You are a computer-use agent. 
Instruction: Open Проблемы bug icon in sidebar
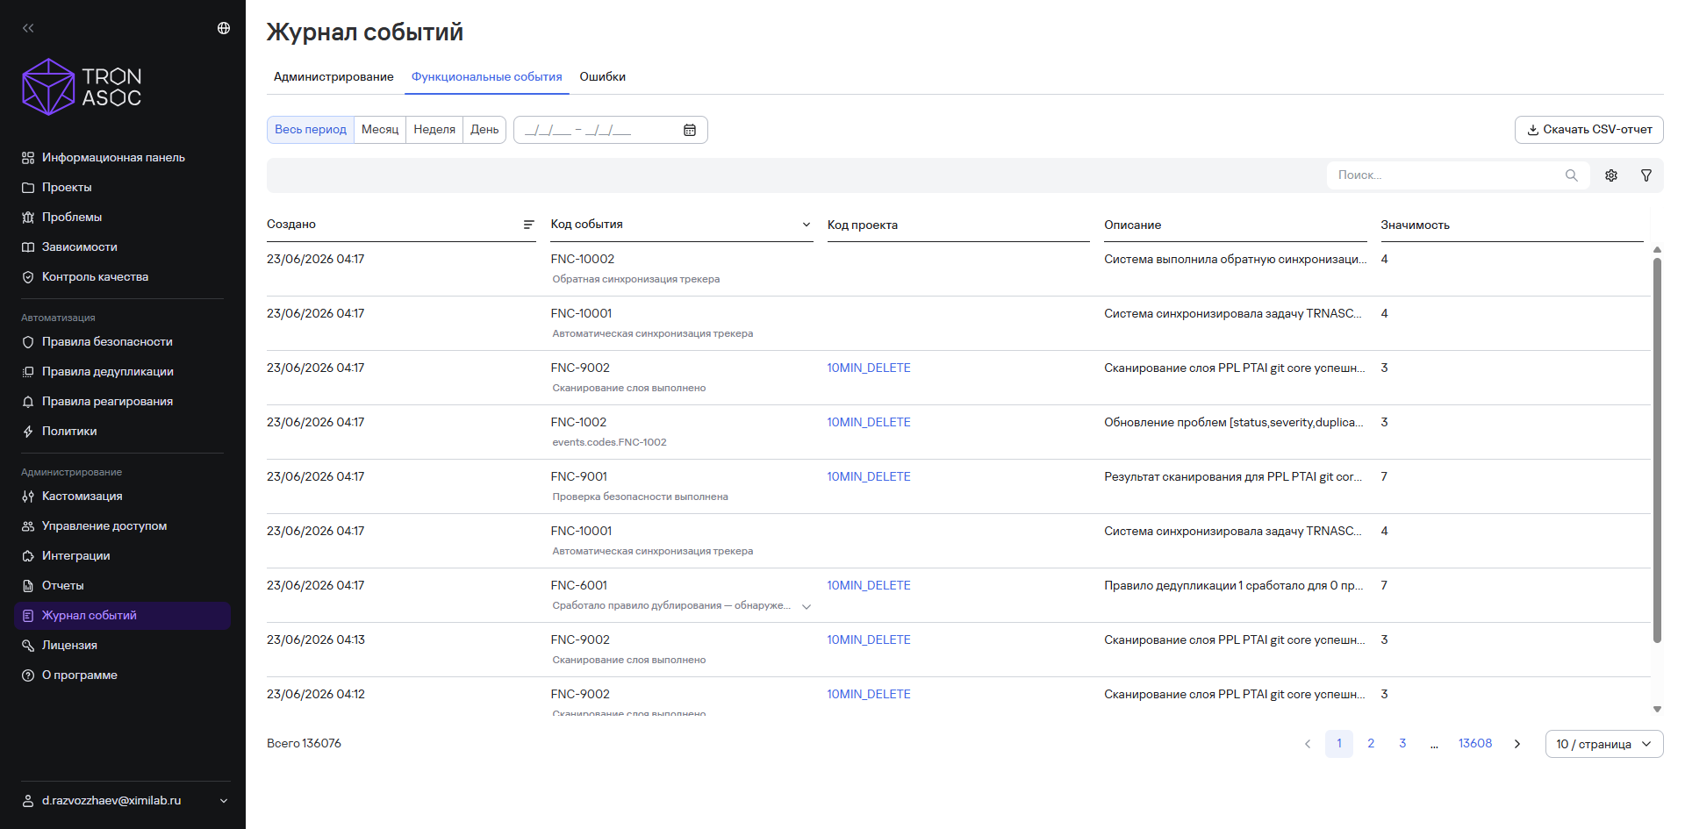[28, 218]
